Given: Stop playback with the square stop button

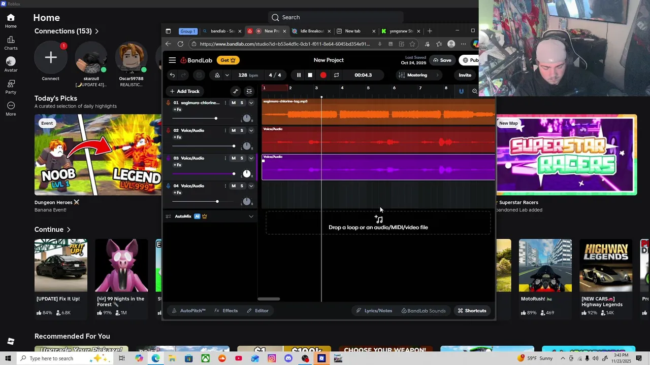Looking at the screenshot, I should 310,75.
